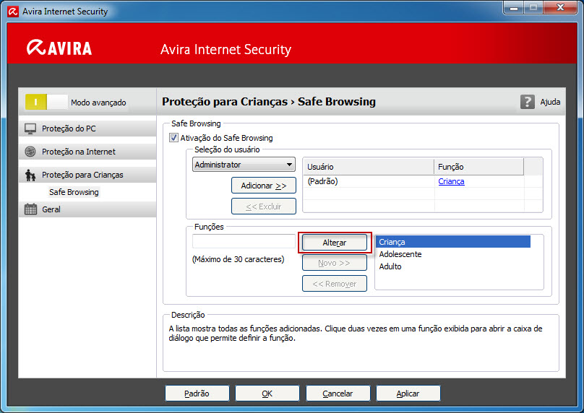Select Adulto in the functions list
This screenshot has height=413, width=584.
(x=453, y=266)
